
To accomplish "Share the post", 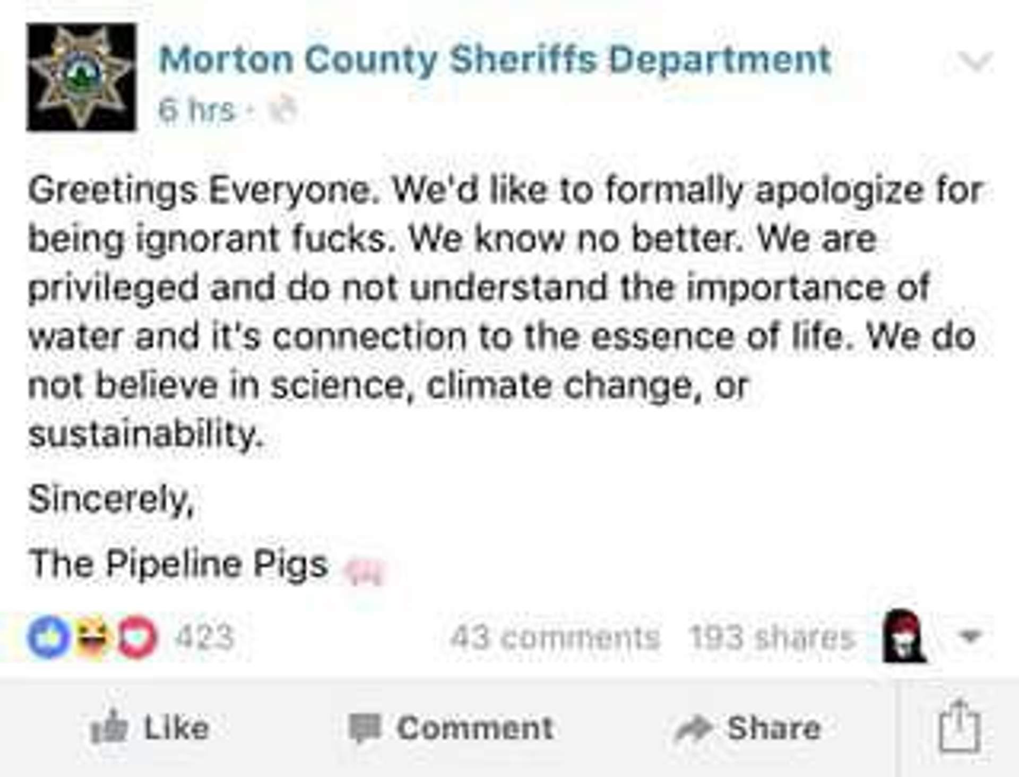I will point(748,728).
